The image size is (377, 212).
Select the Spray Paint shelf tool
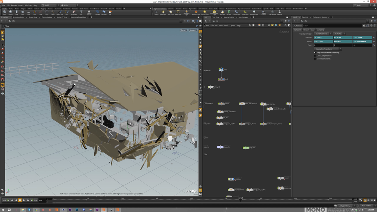point(73,12)
